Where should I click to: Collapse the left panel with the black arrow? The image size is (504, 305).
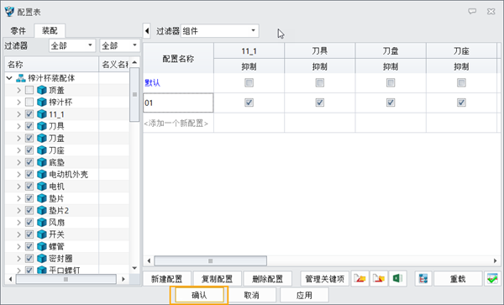[147, 31]
